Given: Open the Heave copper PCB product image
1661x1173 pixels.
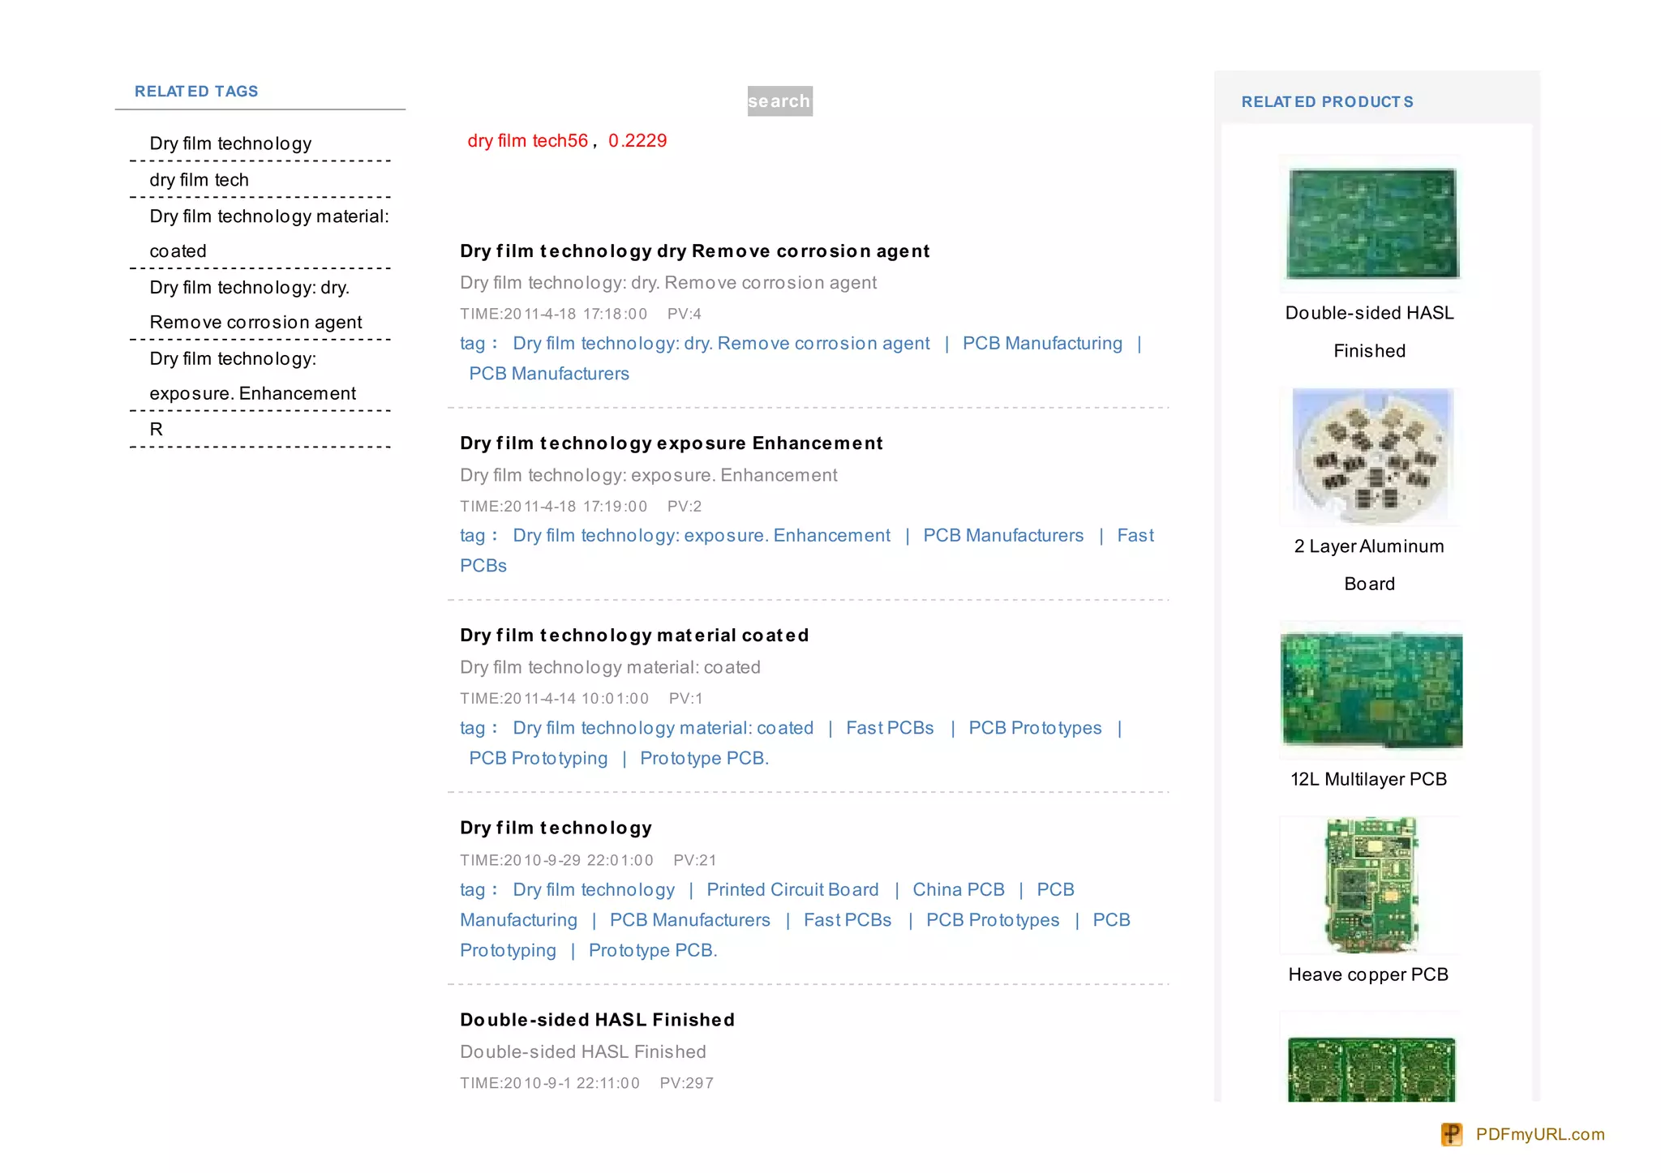Looking at the screenshot, I should pyautogui.click(x=1371, y=884).
